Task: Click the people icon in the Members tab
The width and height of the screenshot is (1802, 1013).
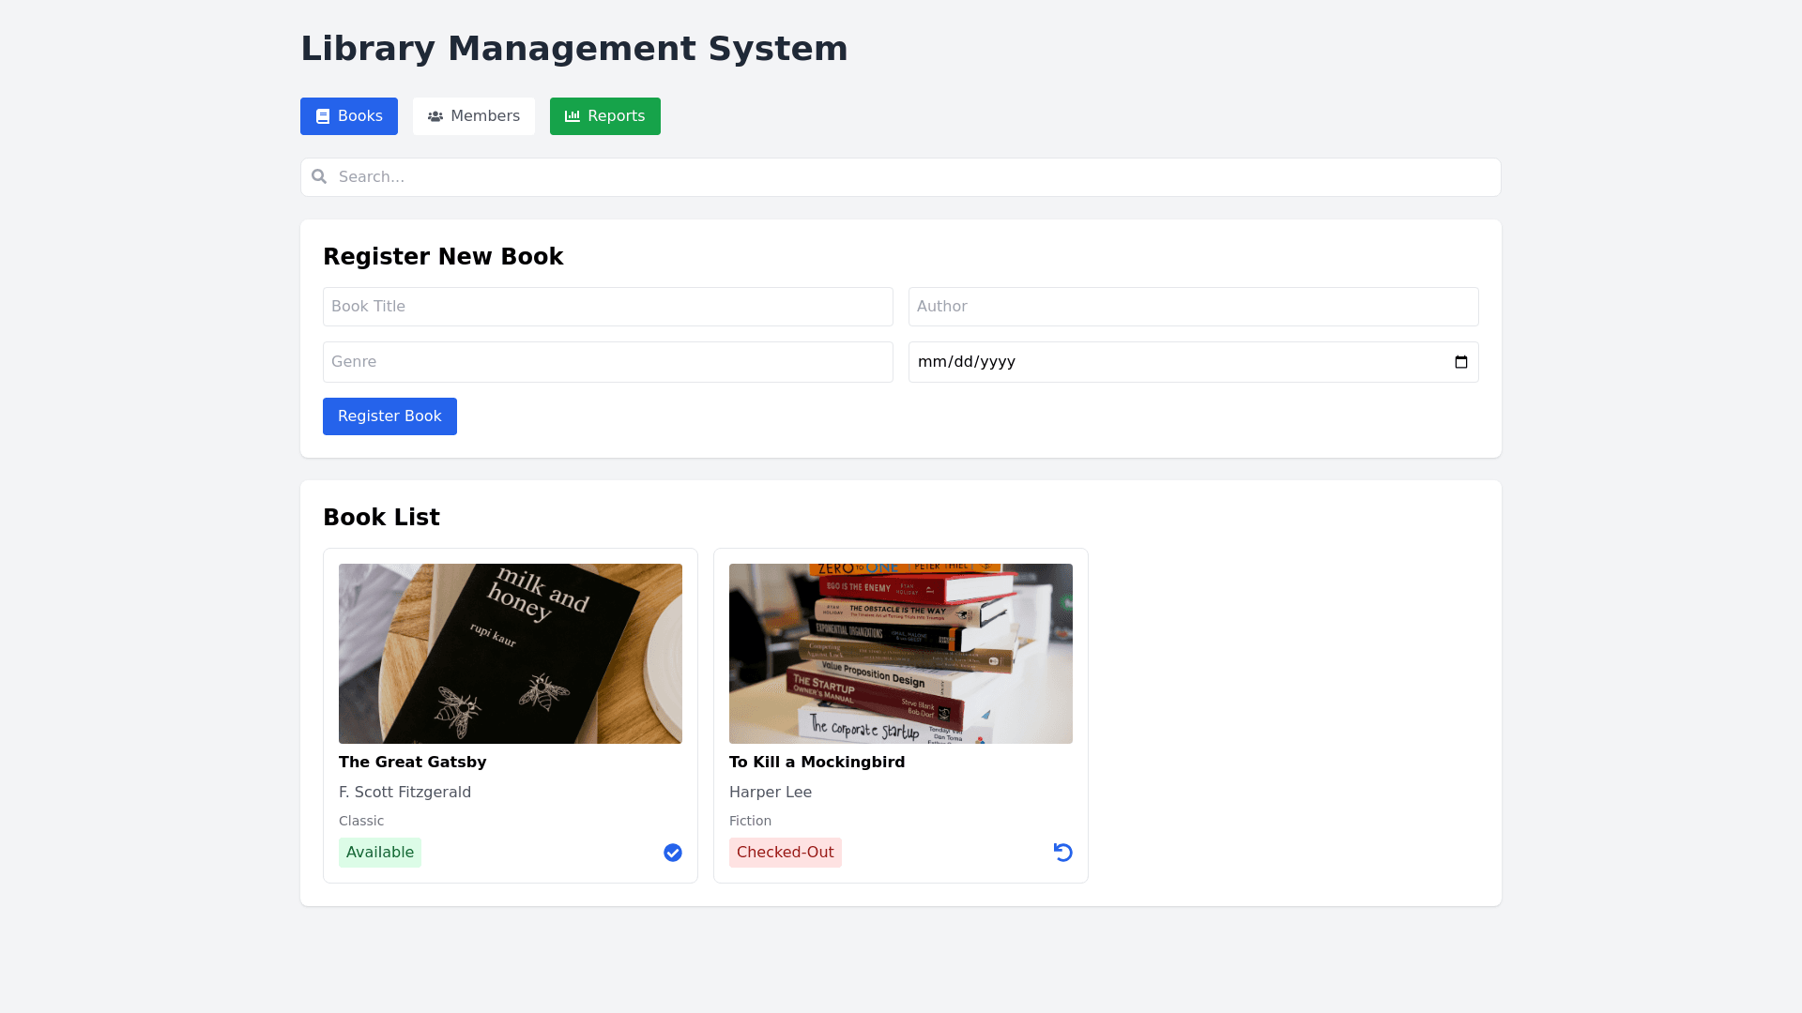Action: (435, 116)
